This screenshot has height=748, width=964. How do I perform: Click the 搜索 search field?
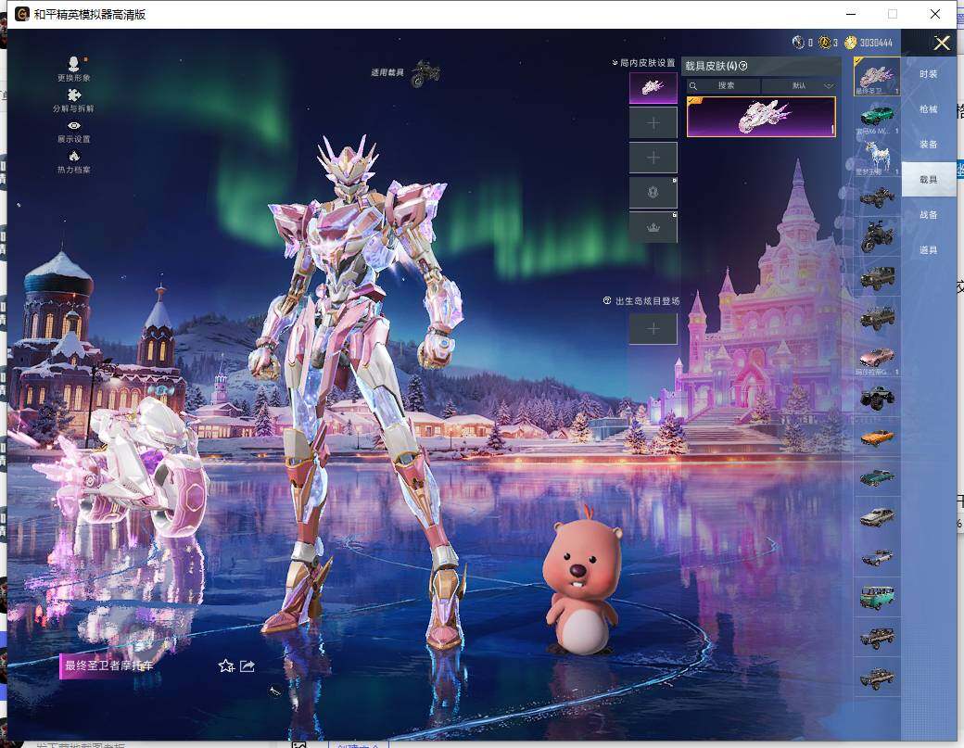tap(723, 85)
